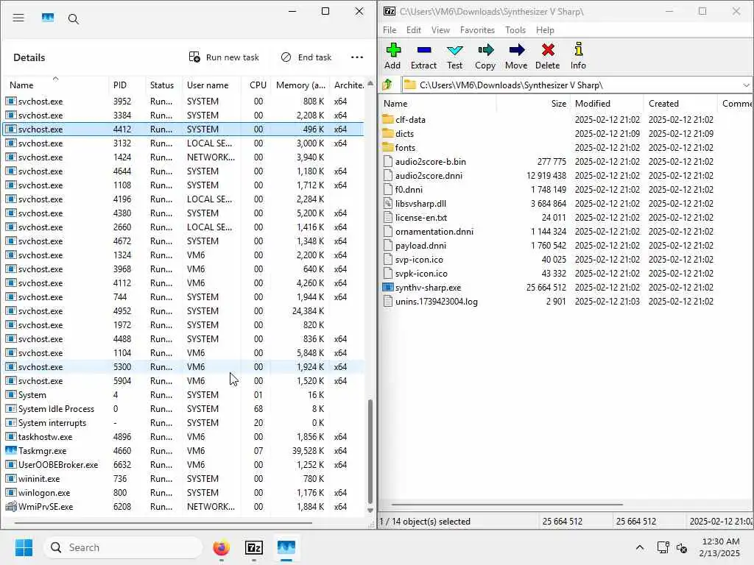Click 7-Zip Add toolbar icon

393,56
